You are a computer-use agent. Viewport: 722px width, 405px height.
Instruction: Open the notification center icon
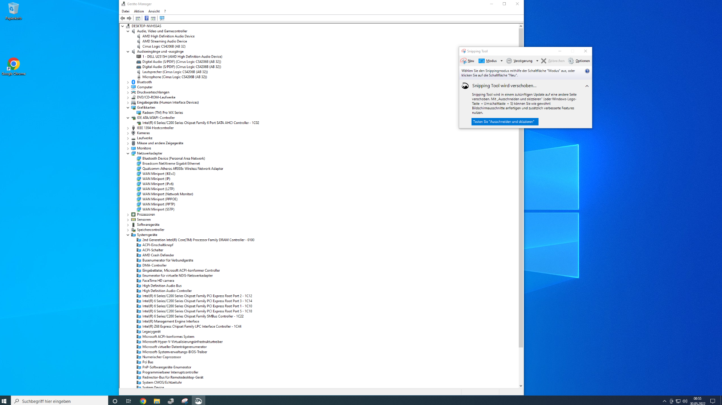[x=713, y=401]
